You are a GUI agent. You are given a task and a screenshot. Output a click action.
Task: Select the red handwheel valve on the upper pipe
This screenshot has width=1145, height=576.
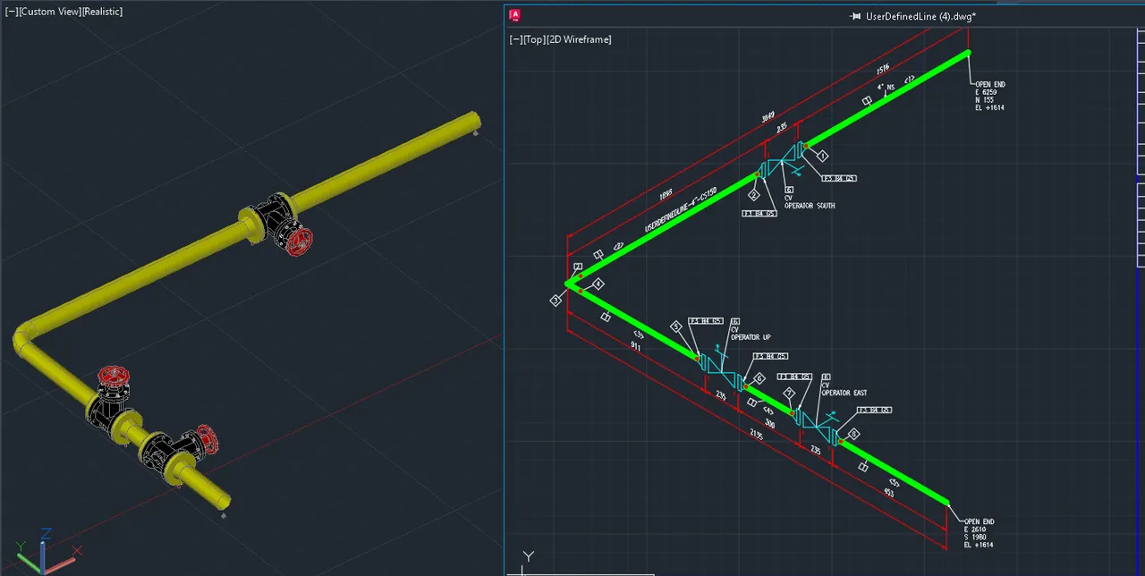pos(299,238)
